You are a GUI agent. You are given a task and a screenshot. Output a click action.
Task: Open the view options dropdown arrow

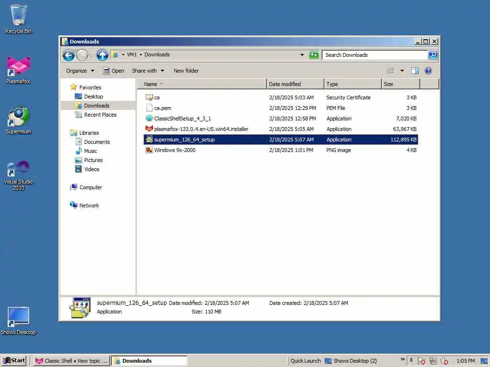pos(402,71)
